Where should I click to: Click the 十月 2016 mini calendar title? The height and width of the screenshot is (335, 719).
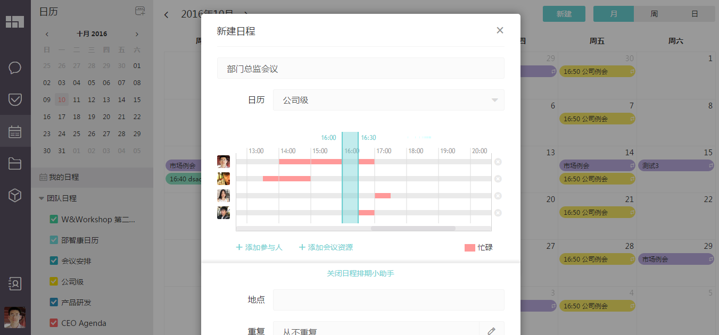[x=92, y=33]
